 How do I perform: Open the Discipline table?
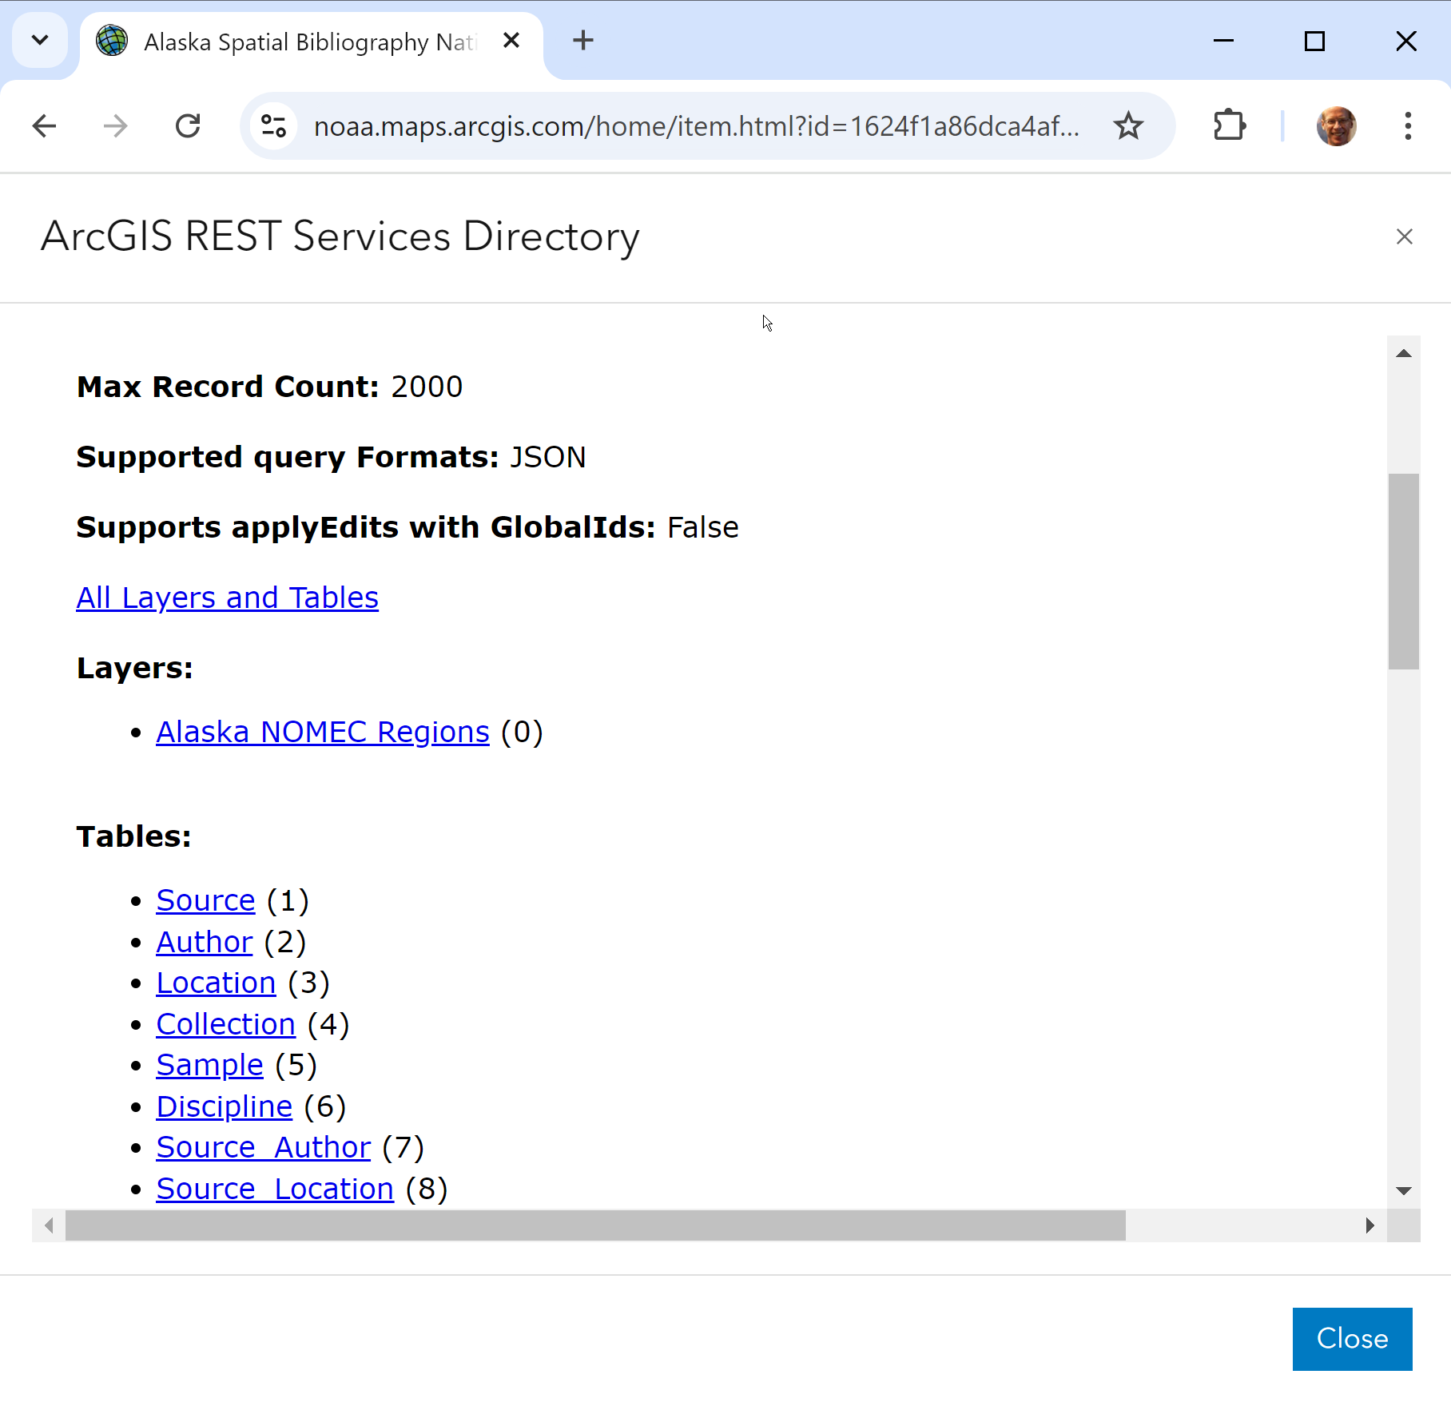coord(224,1106)
